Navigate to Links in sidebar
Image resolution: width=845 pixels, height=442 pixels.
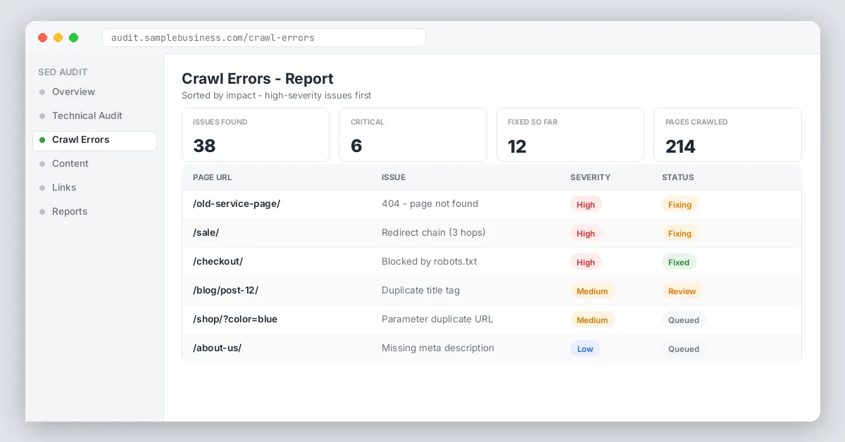pyautogui.click(x=94, y=187)
